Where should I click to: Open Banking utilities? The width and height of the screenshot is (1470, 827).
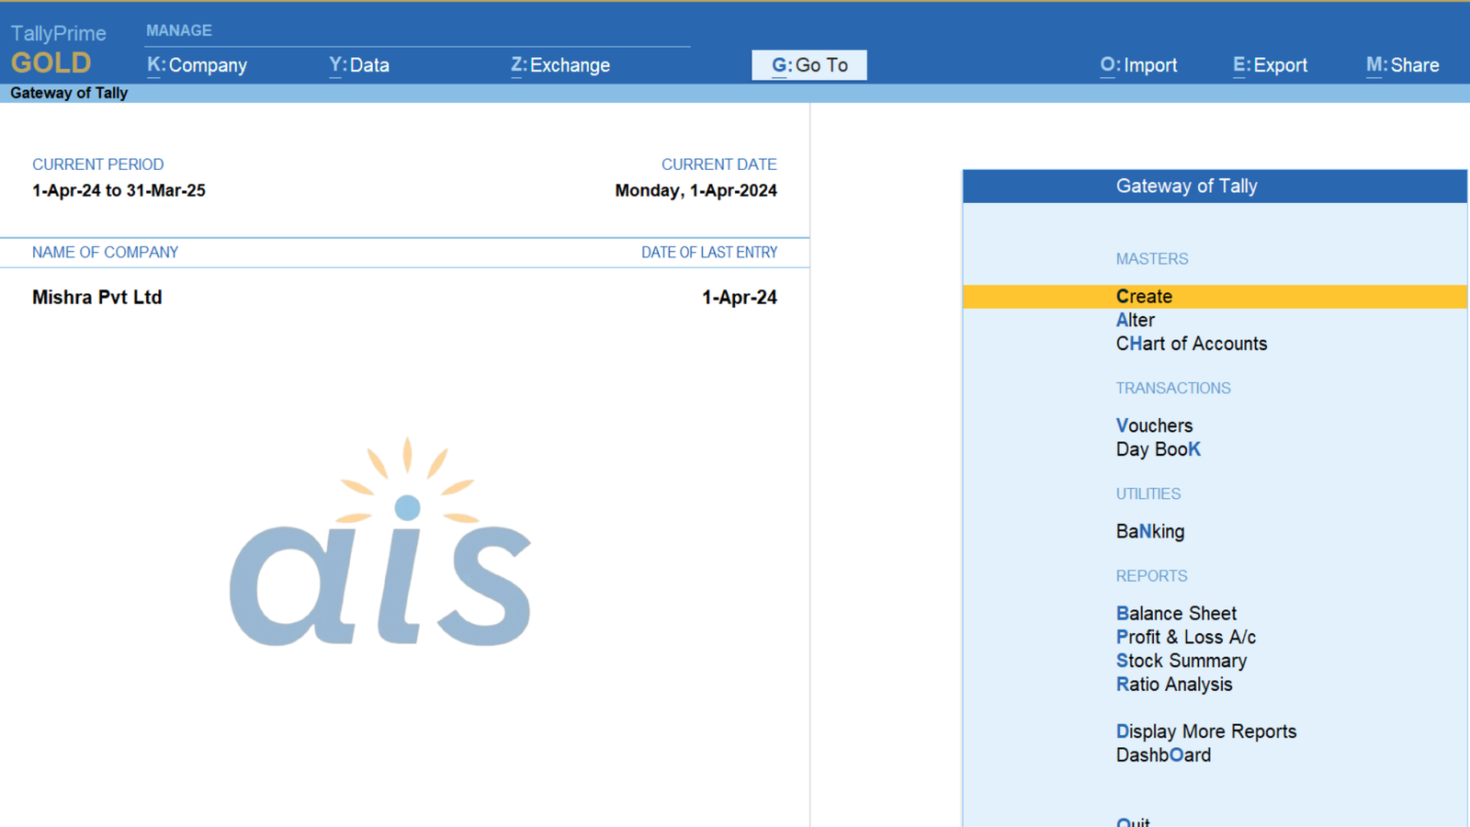1150,532
